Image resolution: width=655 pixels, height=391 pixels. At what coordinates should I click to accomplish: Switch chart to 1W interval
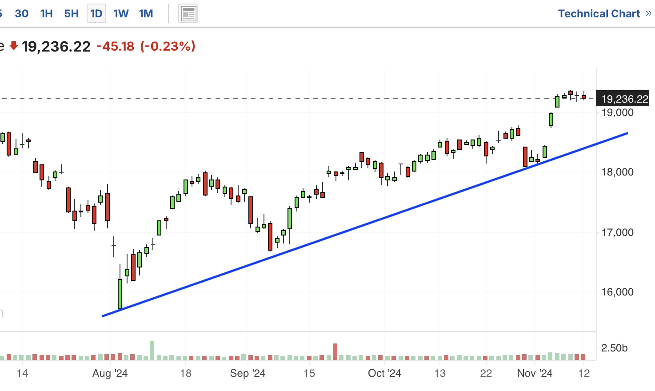click(x=121, y=14)
